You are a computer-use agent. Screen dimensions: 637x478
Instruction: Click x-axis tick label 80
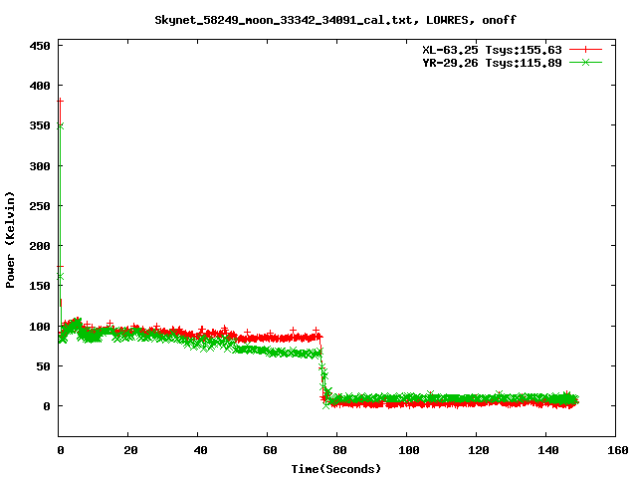(x=339, y=450)
